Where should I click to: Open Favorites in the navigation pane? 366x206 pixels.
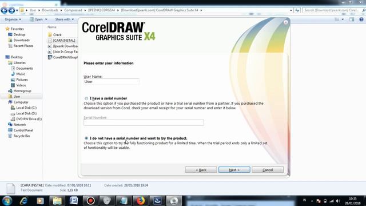(x=15, y=29)
